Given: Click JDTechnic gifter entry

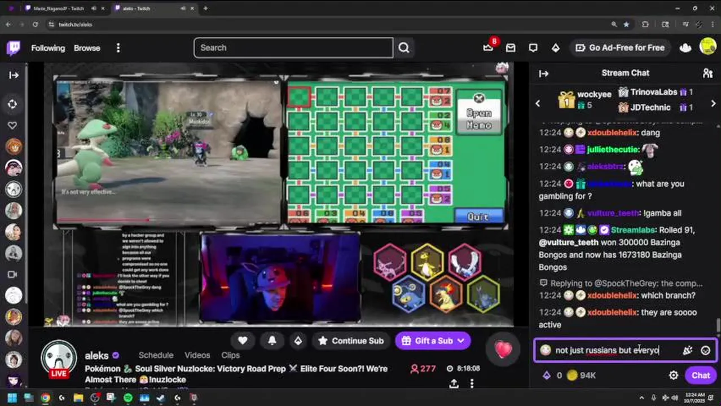Looking at the screenshot, I should point(656,107).
